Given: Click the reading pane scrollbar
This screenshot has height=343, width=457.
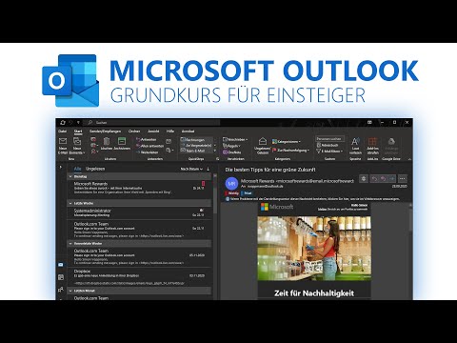Looking at the screenshot, I should click(x=410, y=219).
